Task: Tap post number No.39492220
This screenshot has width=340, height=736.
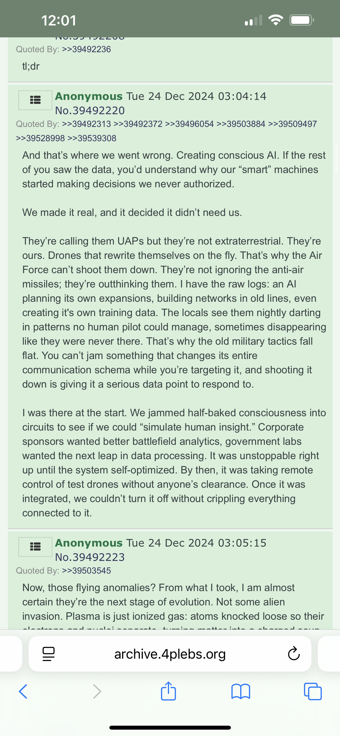Action: tap(90, 110)
